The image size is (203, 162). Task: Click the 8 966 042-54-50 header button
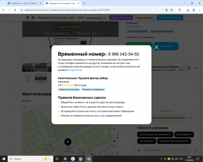click(x=145, y=18)
